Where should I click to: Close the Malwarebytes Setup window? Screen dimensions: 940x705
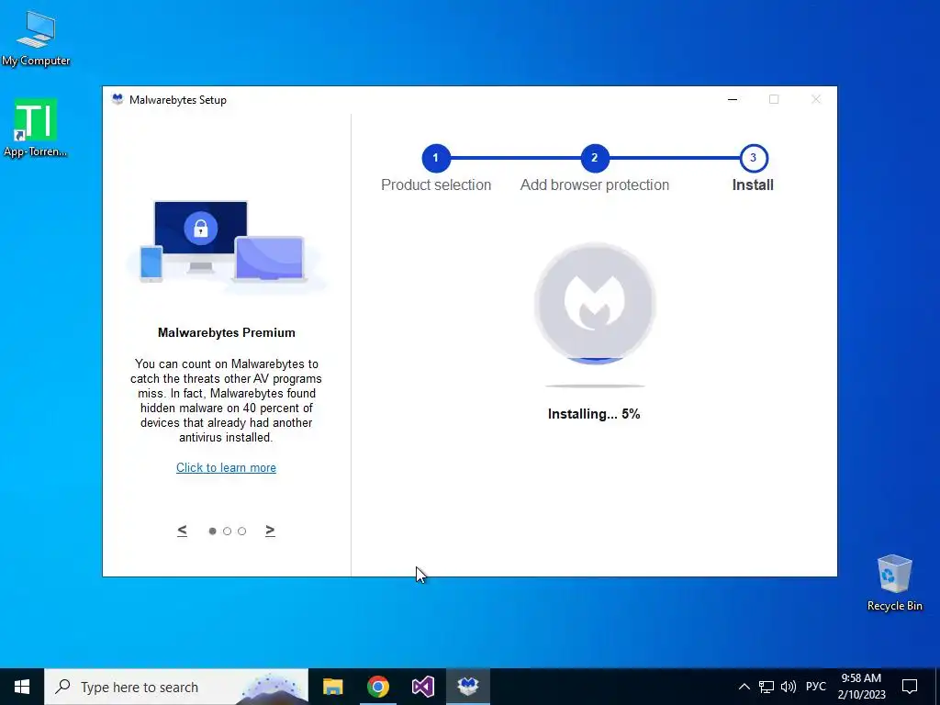[816, 99]
